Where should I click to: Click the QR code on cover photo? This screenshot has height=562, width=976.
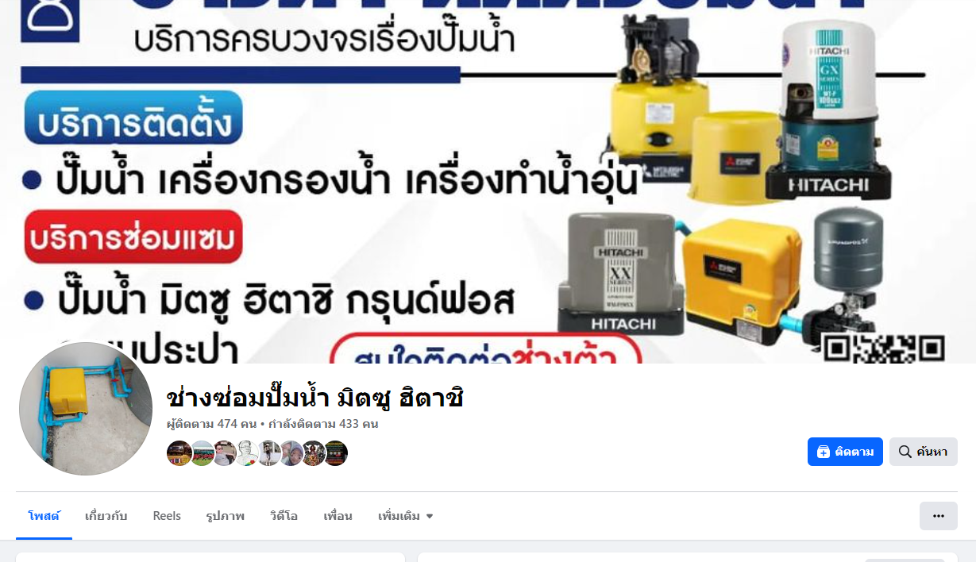pos(883,348)
